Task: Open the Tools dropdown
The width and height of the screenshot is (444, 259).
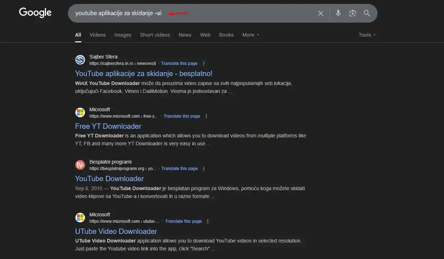Action: pos(367,35)
